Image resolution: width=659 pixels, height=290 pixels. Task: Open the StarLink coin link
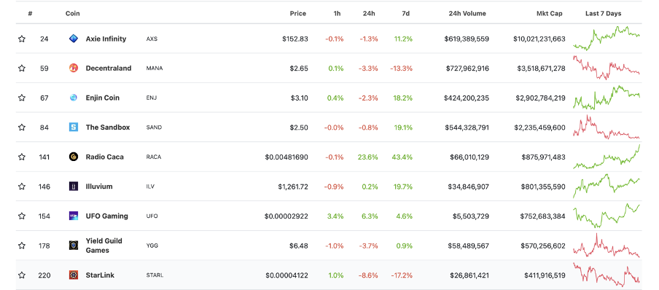point(100,275)
